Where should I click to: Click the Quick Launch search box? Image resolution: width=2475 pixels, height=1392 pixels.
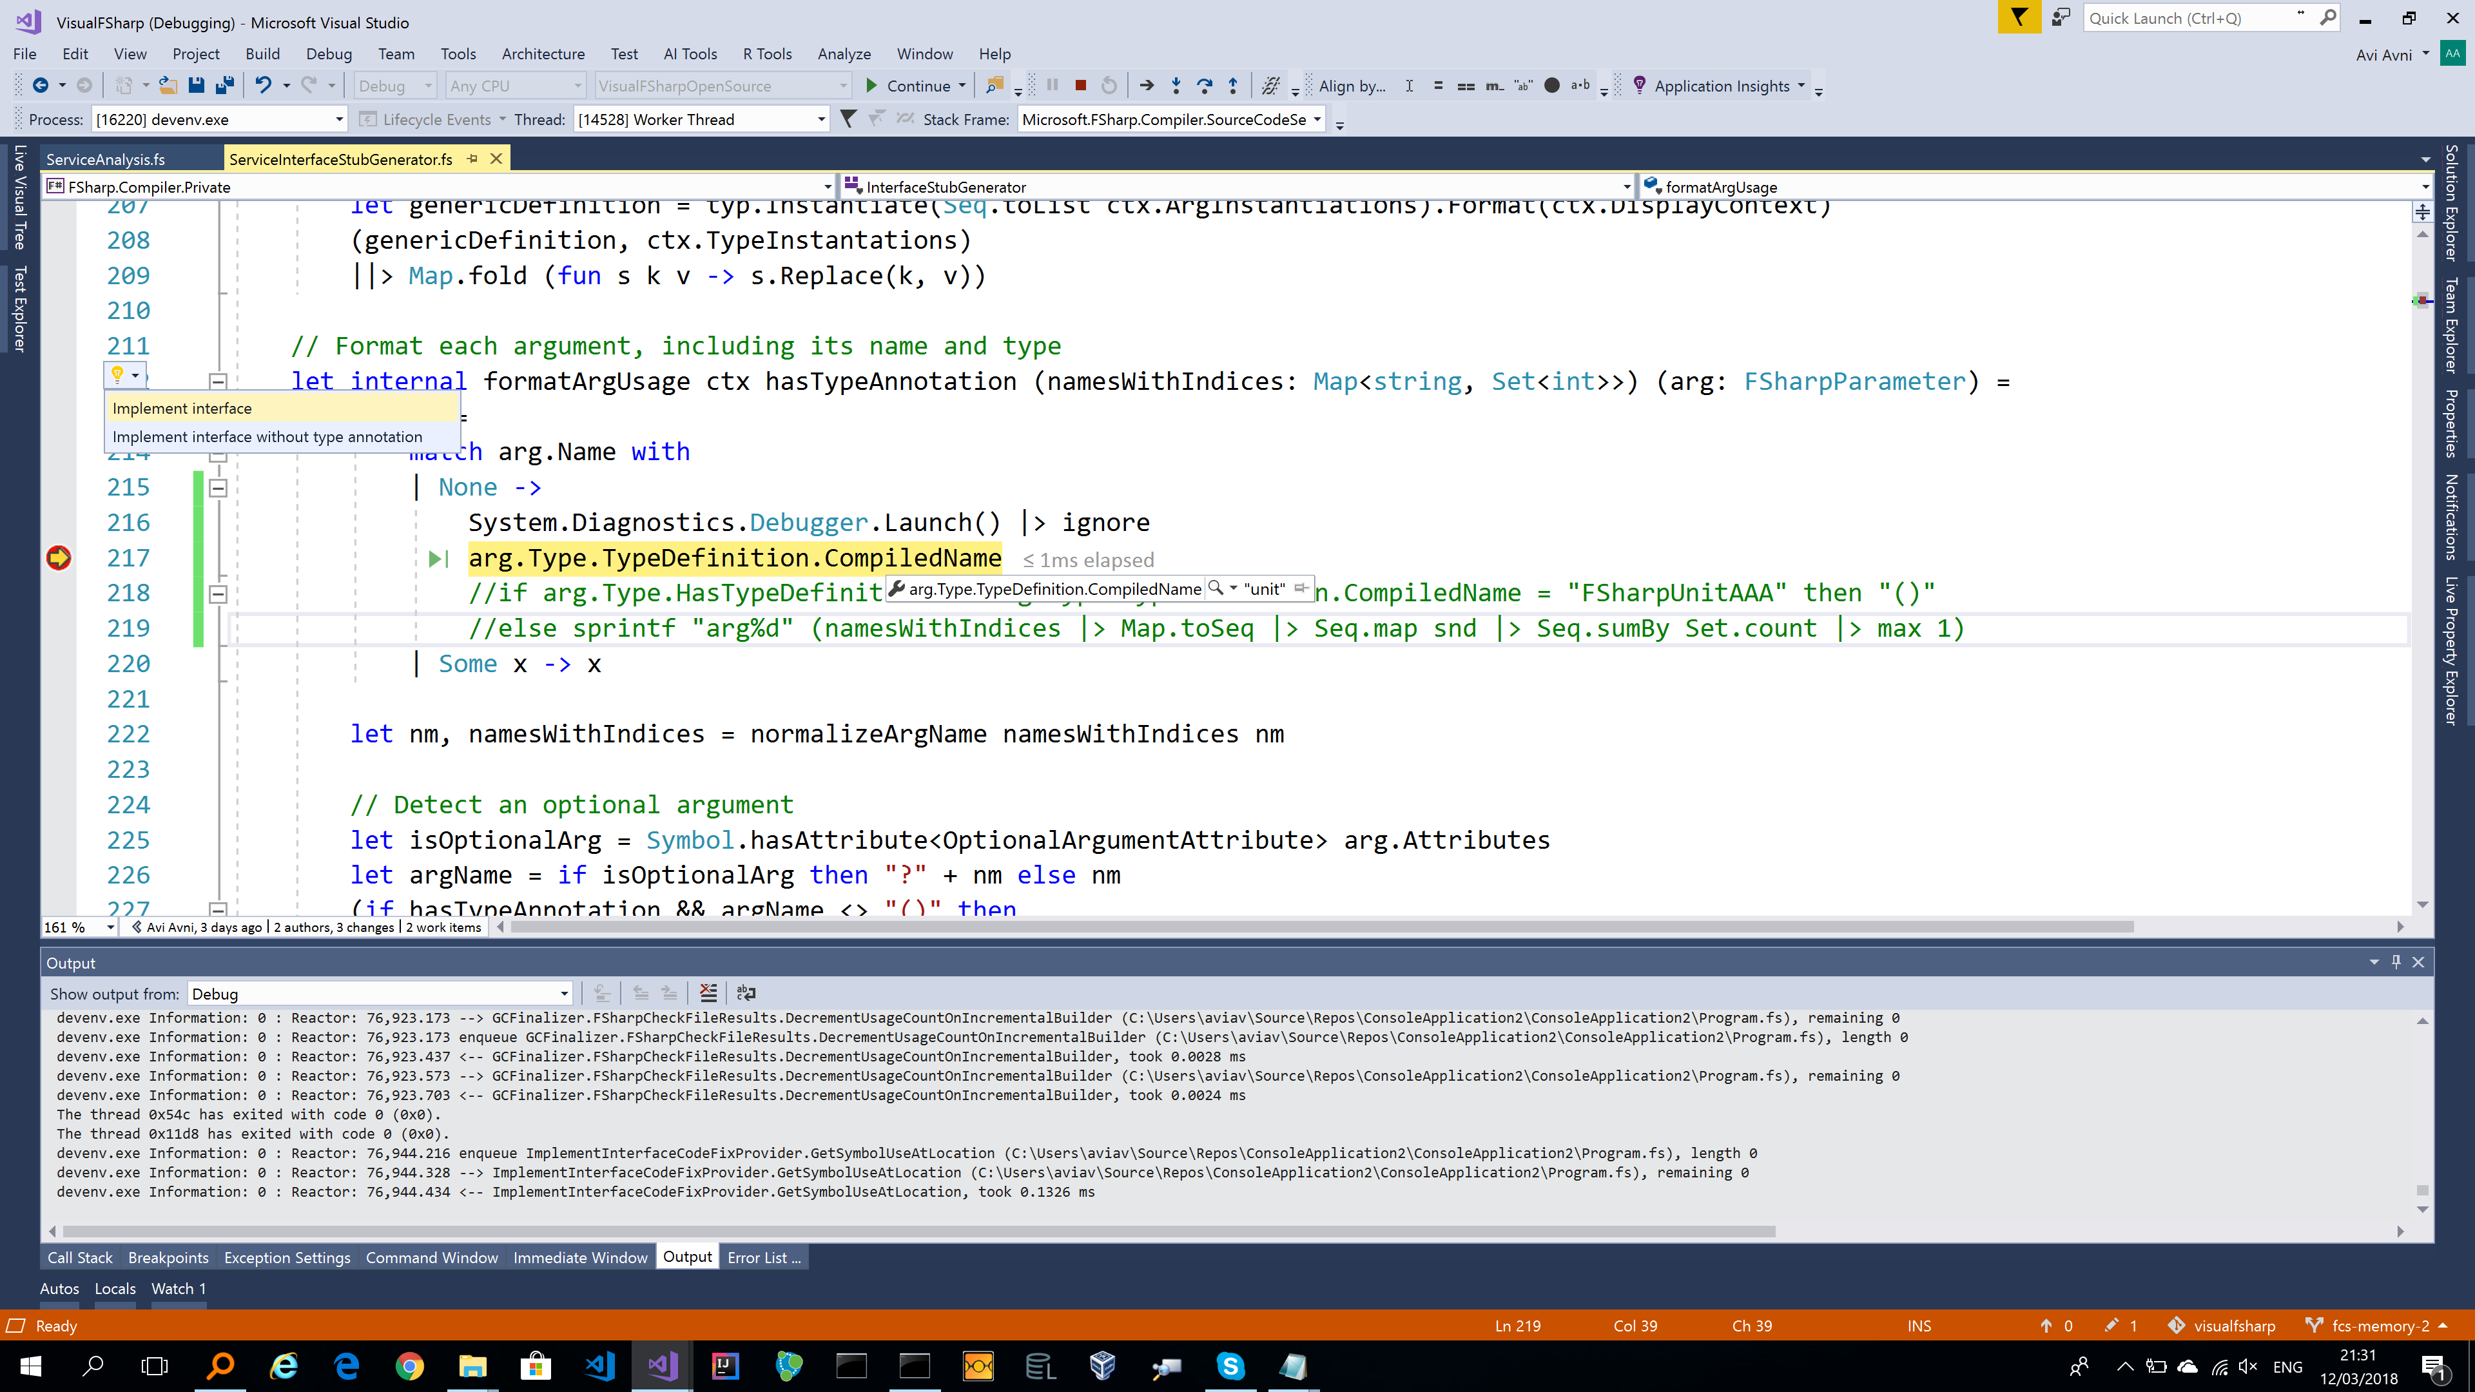[2191, 18]
